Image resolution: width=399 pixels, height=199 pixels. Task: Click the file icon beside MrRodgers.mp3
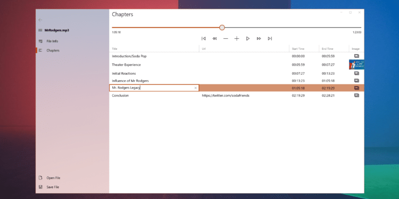[40, 30]
